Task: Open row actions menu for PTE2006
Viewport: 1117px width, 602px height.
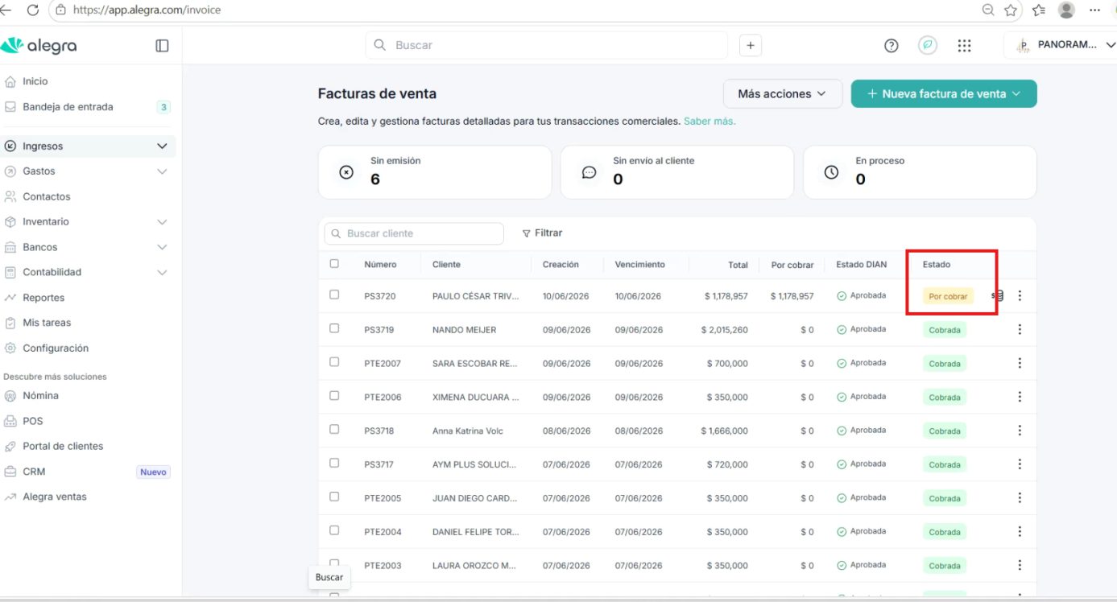Action: (1020, 397)
